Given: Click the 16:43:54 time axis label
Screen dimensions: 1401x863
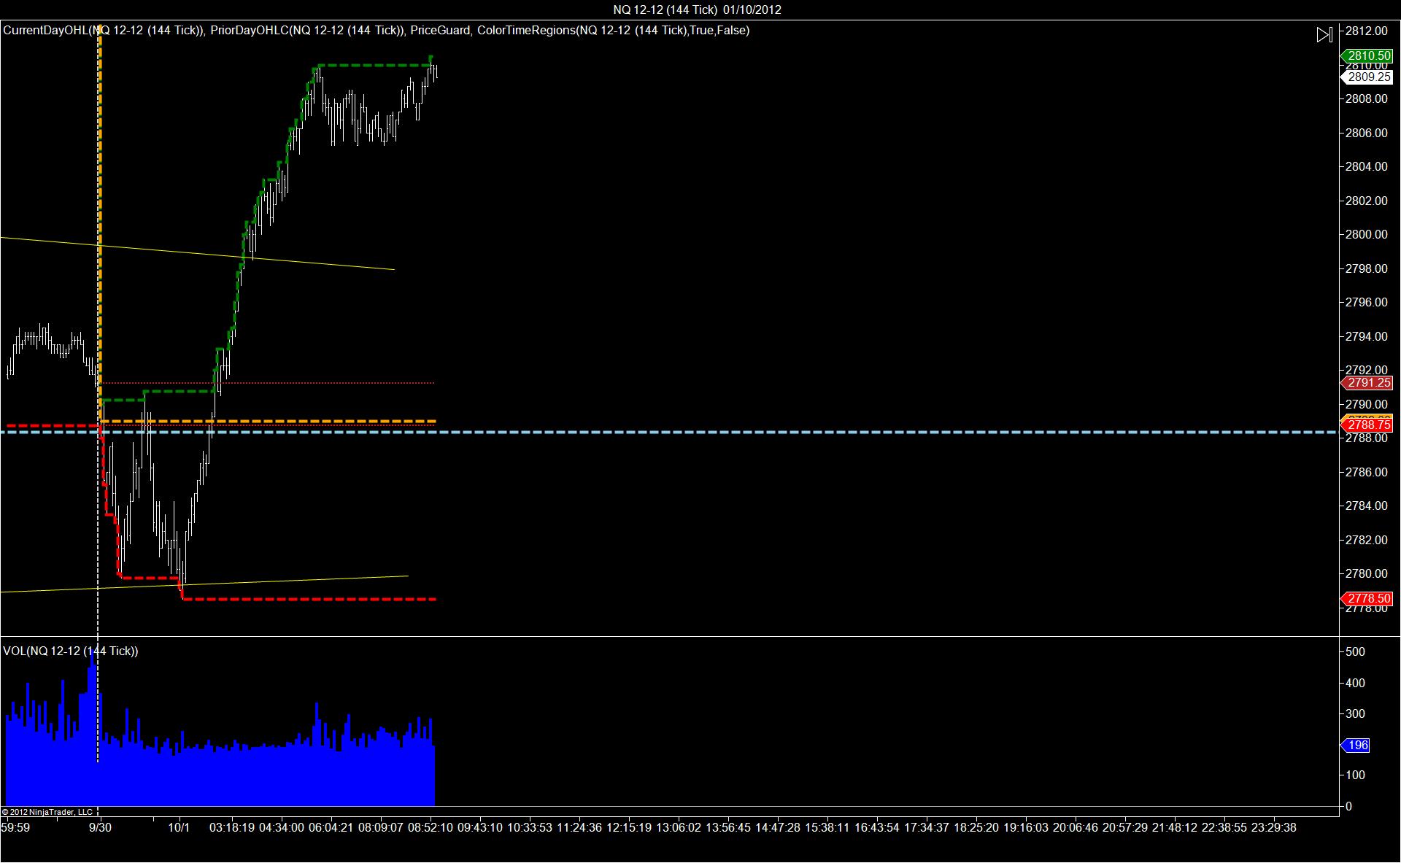Looking at the screenshot, I should click(877, 827).
